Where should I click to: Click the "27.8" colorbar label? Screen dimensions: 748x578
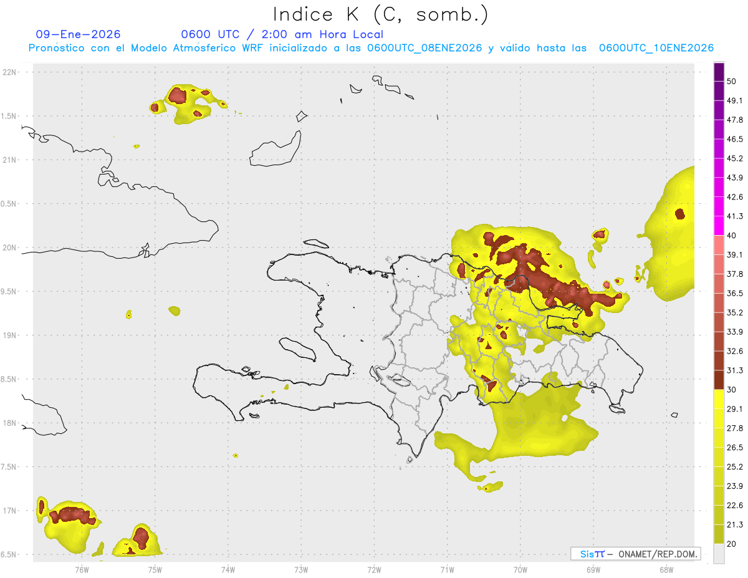click(735, 428)
